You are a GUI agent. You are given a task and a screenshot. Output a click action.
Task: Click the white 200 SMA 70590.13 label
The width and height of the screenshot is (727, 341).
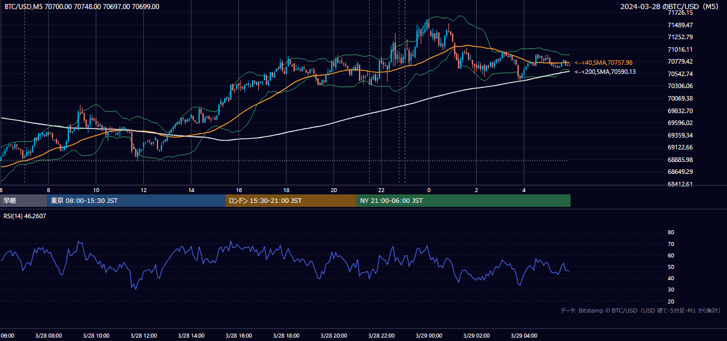click(605, 72)
